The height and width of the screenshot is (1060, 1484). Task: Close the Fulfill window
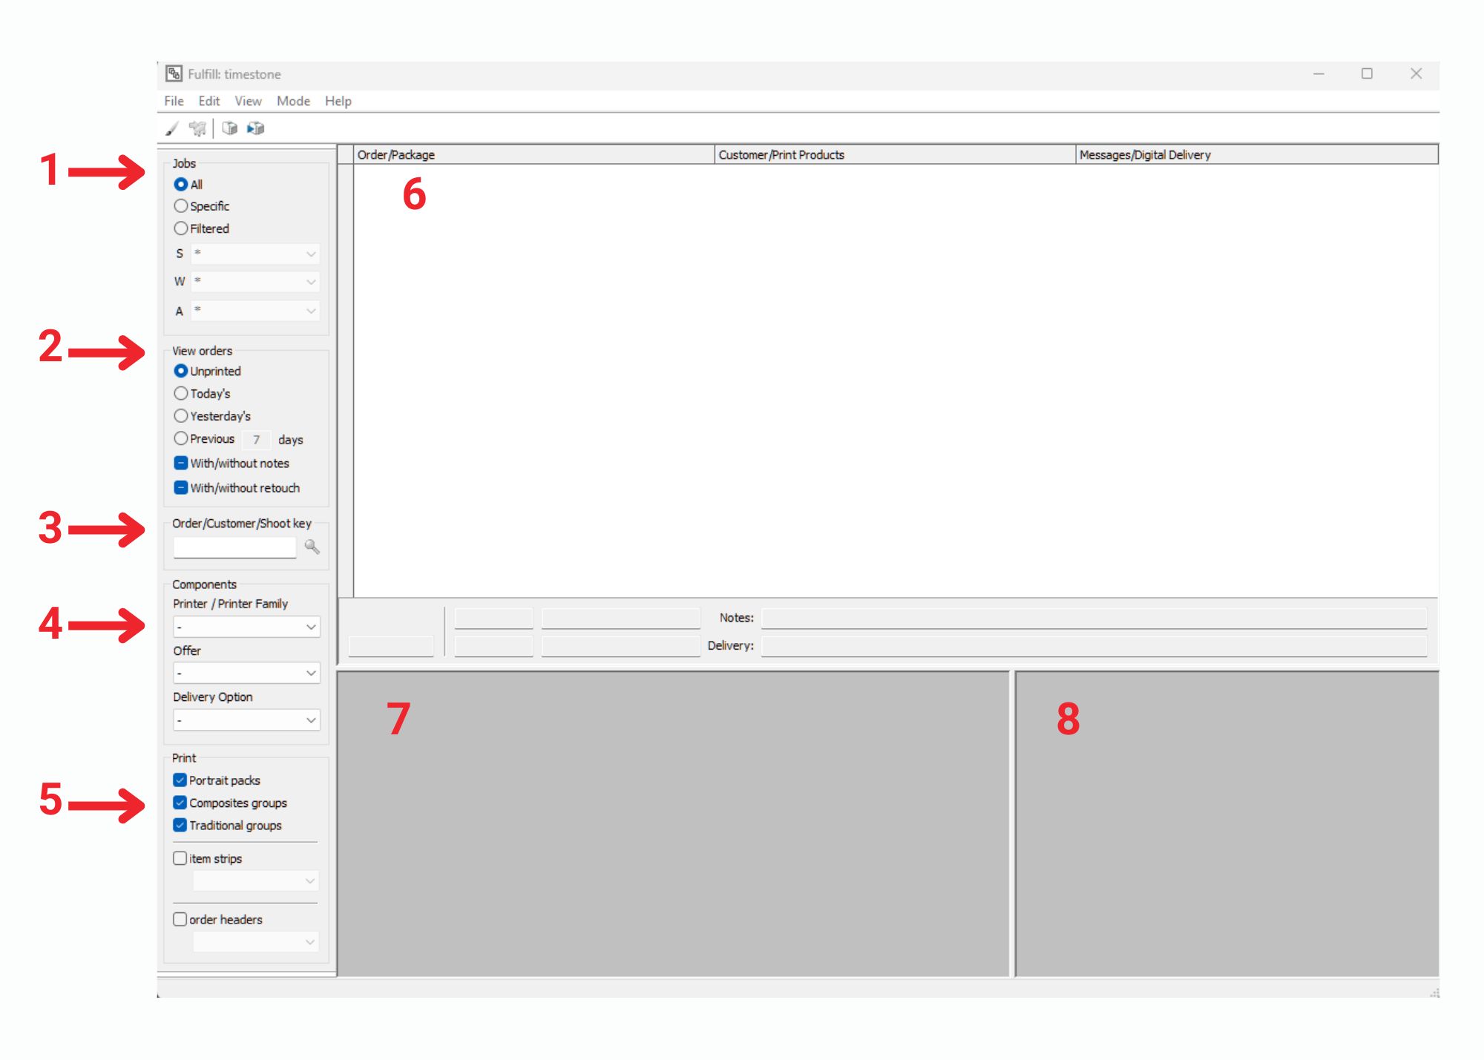pos(1416,73)
